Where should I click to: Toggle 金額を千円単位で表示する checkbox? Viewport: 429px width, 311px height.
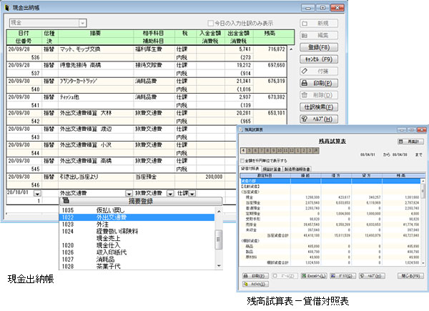point(242,161)
